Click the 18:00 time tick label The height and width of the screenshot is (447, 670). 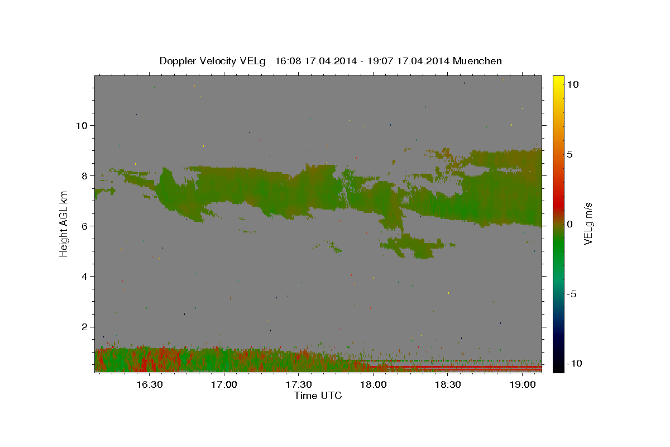click(x=373, y=384)
